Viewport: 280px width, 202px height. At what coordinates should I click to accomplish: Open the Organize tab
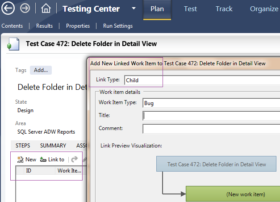coord(264,9)
